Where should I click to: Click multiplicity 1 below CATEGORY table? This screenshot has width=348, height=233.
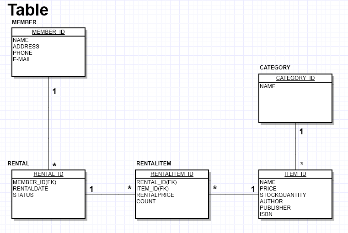tap(301, 132)
